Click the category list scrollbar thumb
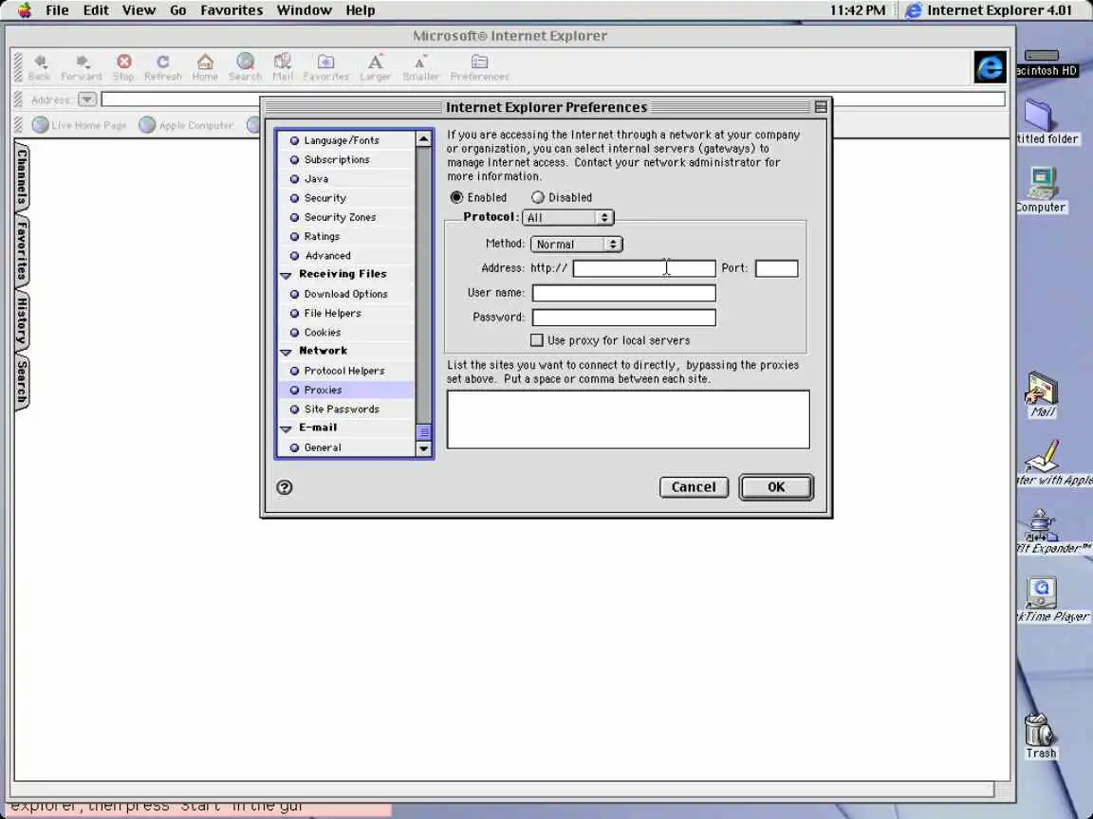1093x819 pixels. pos(423,432)
